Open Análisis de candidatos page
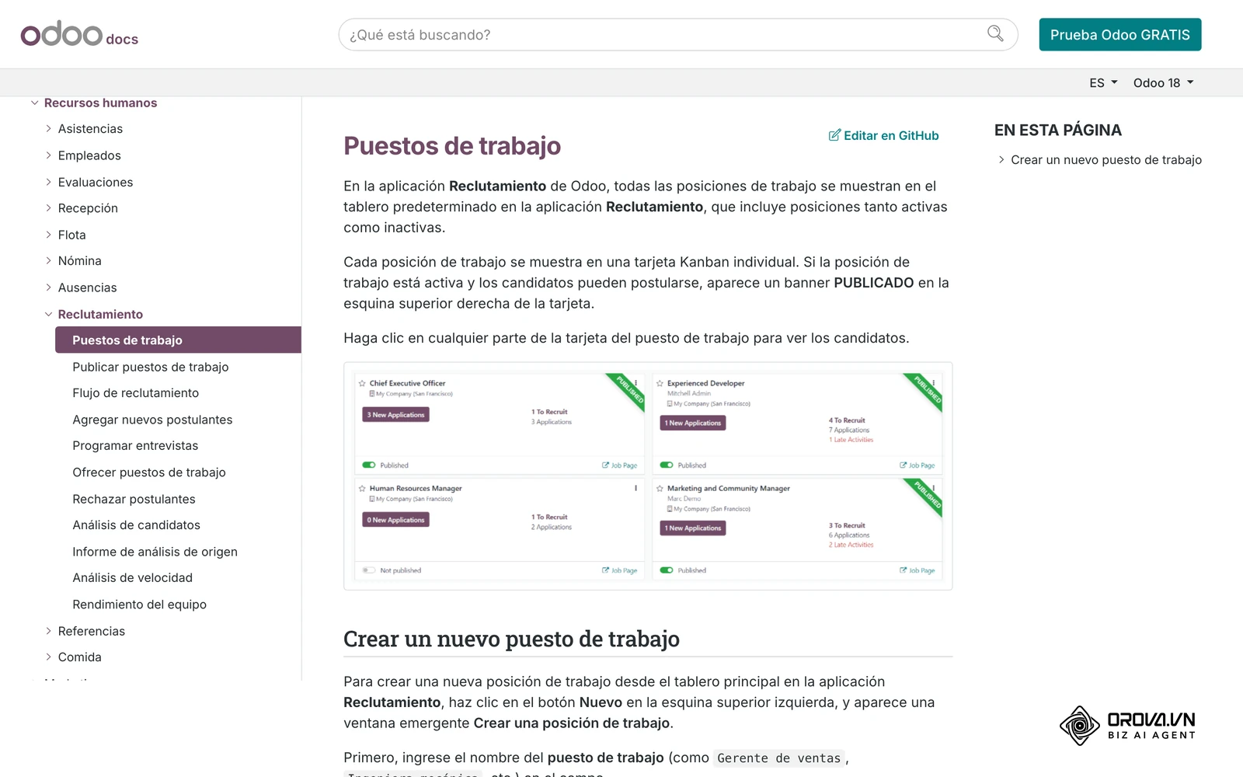This screenshot has width=1243, height=777. coord(136,525)
